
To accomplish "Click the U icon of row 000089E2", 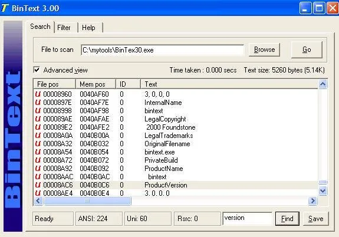I will click(x=38, y=127).
